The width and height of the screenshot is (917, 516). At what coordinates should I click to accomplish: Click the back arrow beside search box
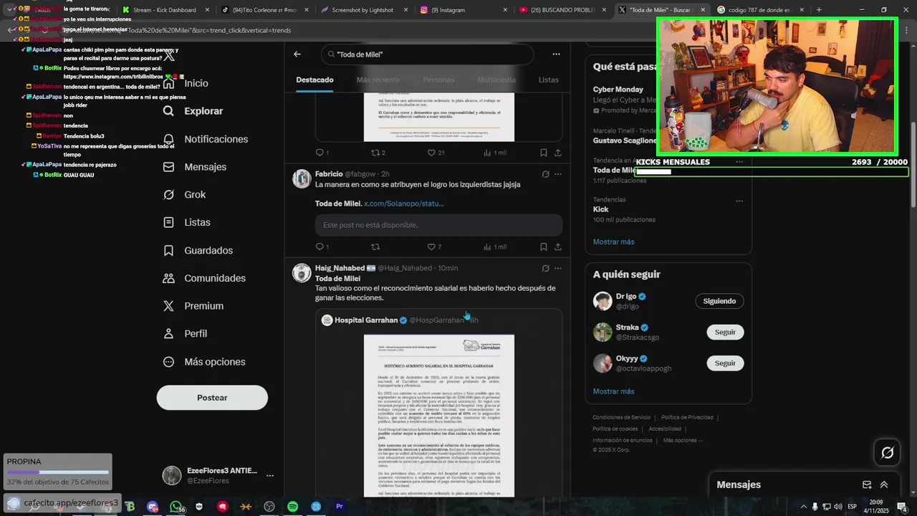pyautogui.click(x=297, y=54)
